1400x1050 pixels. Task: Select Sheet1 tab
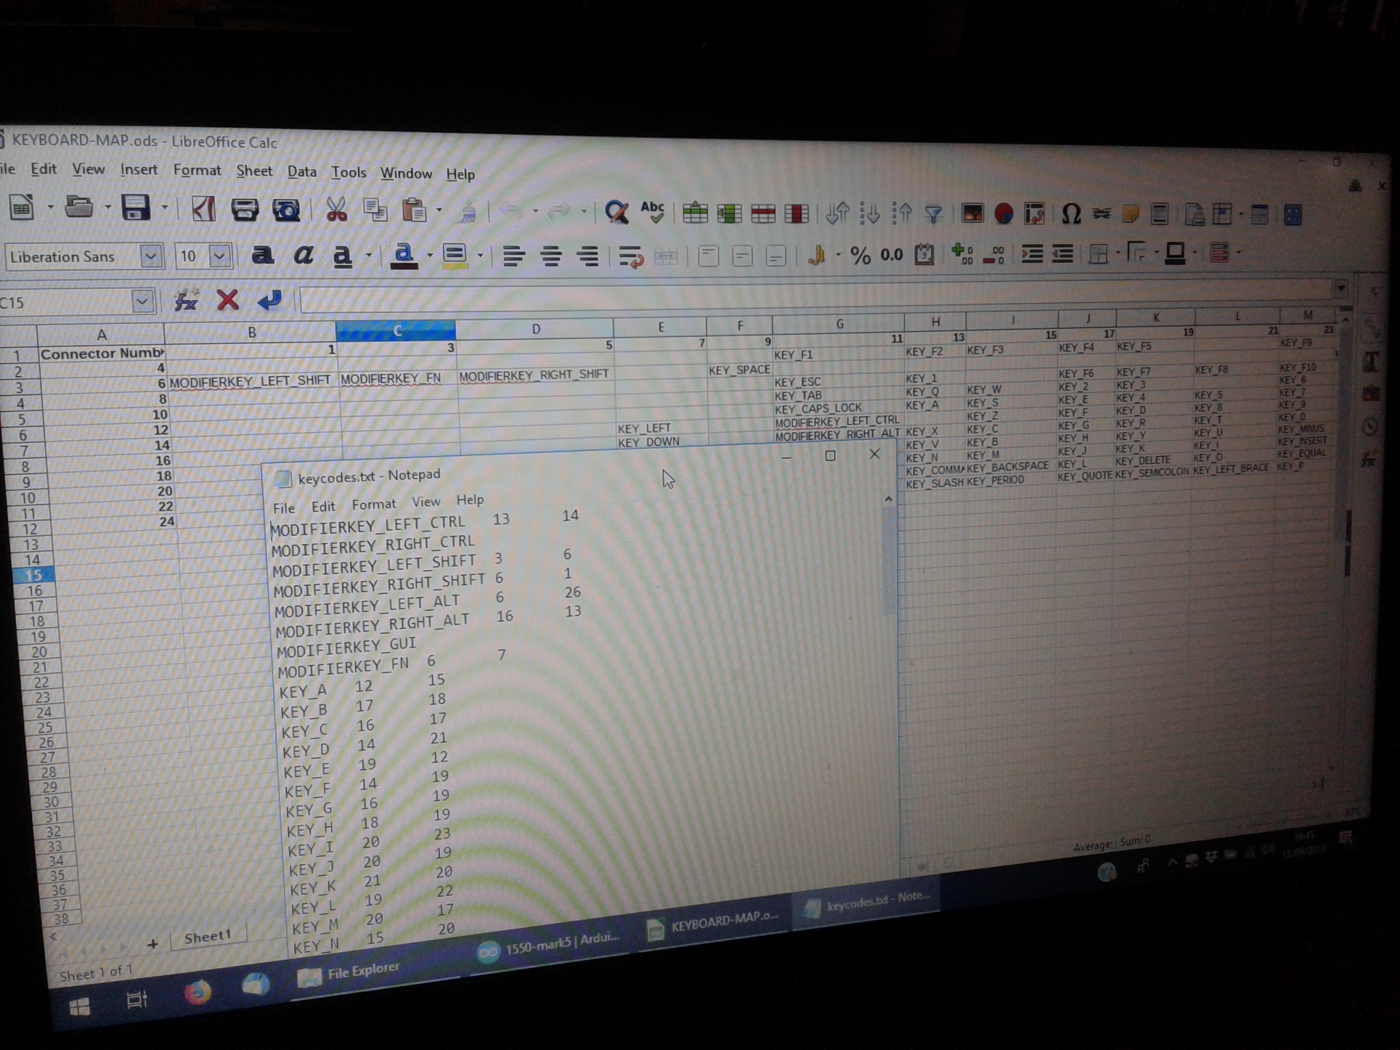(x=208, y=936)
